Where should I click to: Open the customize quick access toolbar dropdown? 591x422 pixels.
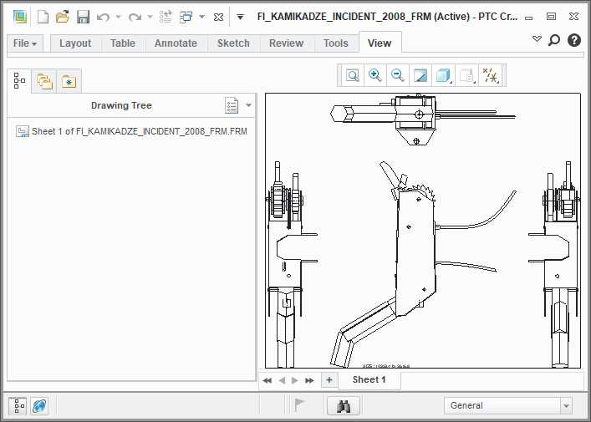pos(240,17)
